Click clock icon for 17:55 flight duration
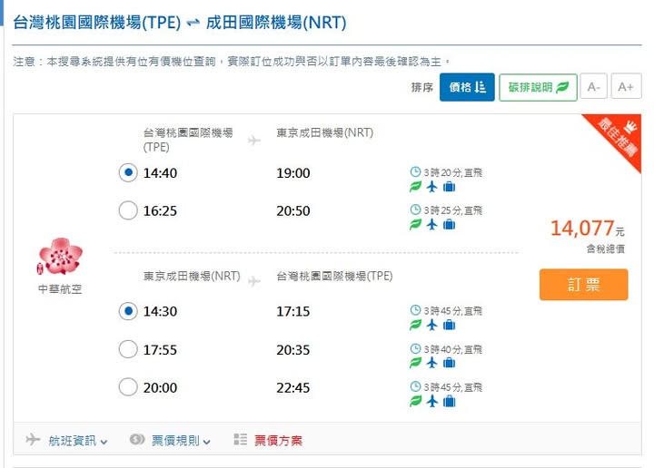 (415, 349)
